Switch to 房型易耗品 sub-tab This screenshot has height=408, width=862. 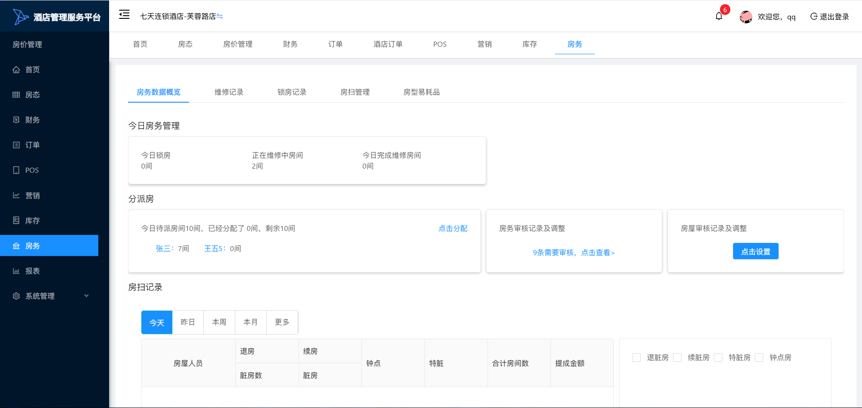(x=422, y=92)
